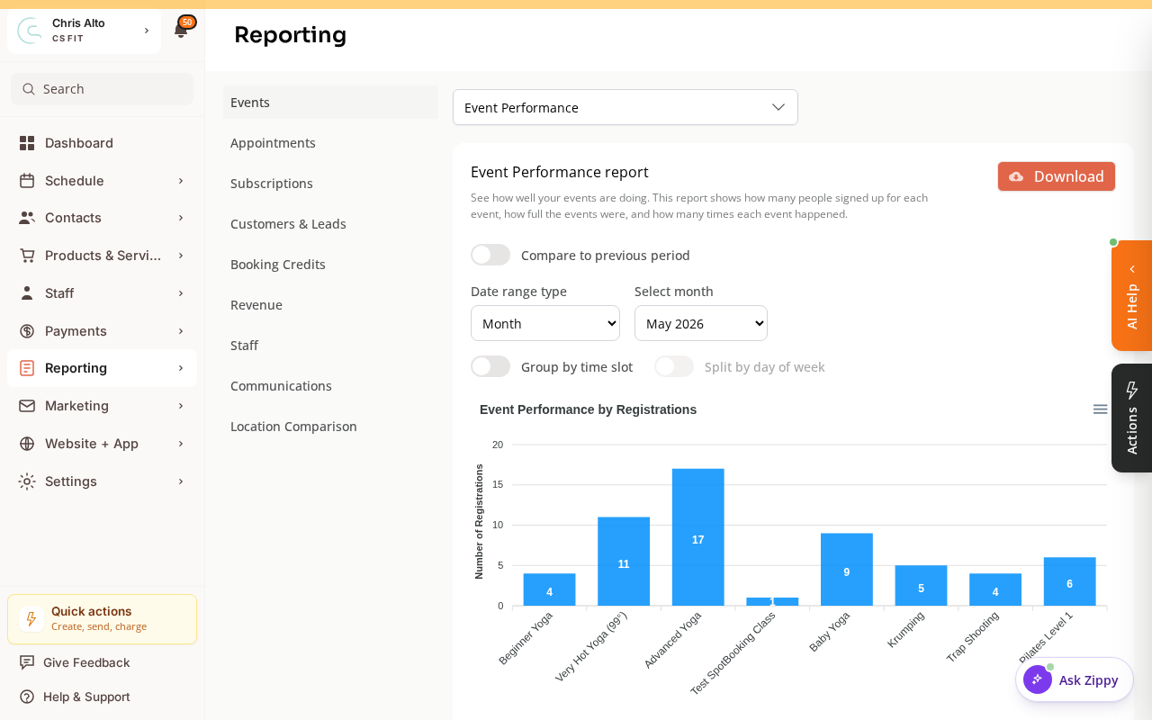Click the Advanced Yoga bar showing 17

(698, 537)
